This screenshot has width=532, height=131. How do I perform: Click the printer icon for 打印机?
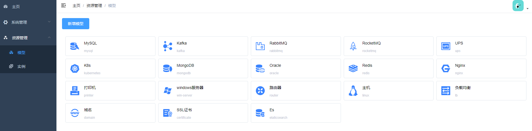(75, 91)
